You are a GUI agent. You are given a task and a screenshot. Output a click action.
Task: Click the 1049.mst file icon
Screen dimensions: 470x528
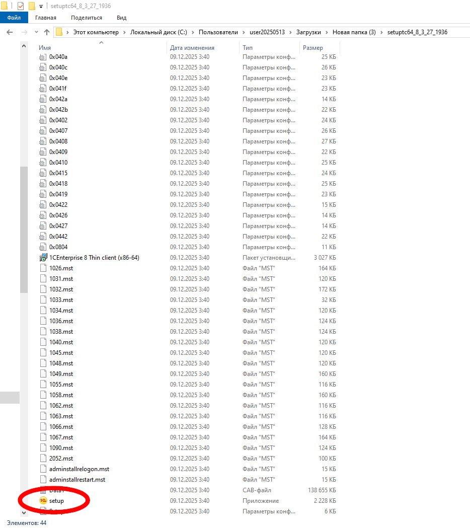pyautogui.click(x=43, y=374)
